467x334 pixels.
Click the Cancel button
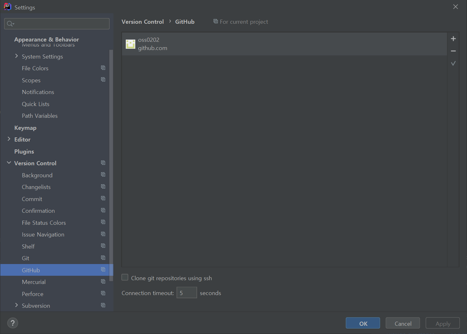(x=403, y=323)
